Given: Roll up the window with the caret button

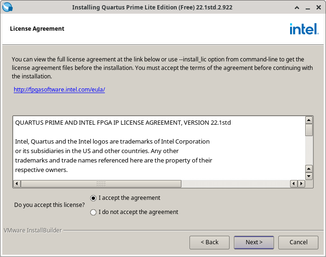Looking at the screenshot, I should pyautogui.click(x=297, y=8).
